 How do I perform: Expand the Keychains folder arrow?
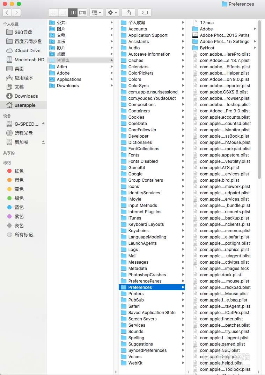click(x=183, y=230)
